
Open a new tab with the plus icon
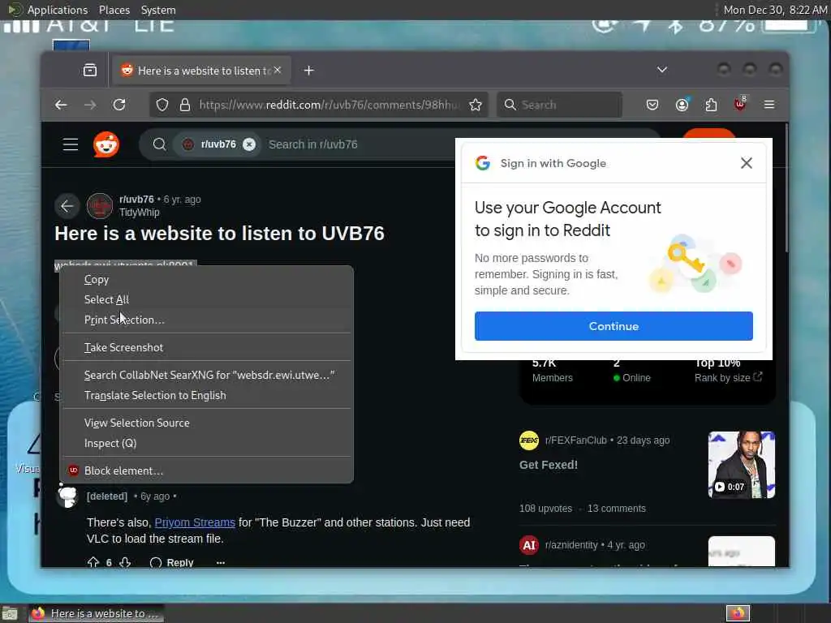point(309,71)
